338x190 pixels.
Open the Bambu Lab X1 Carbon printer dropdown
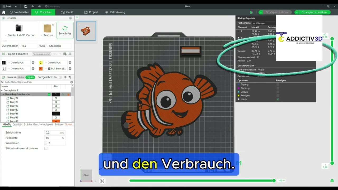click(x=6, y=35)
